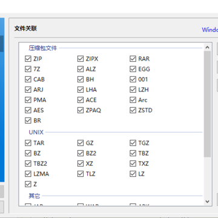Image resolution: width=218 pixels, height=218 pixels.
Task: Toggle the RAR checkbox
Action: pyautogui.click(x=133, y=59)
